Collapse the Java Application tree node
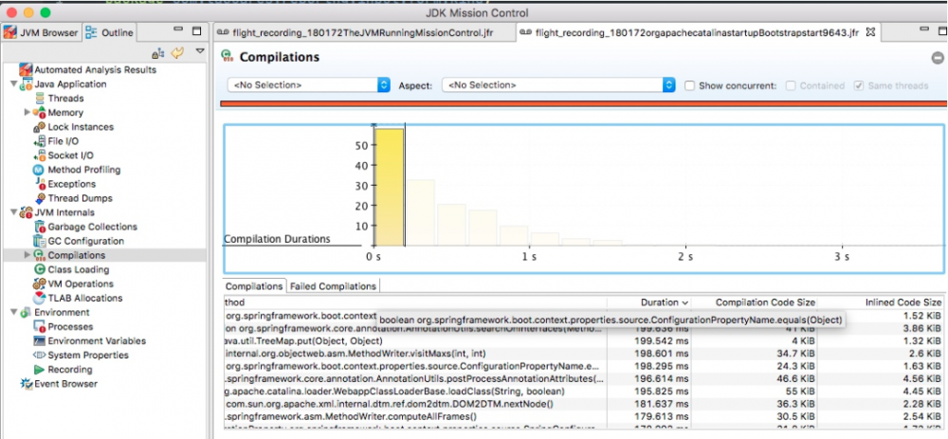 pos(14,84)
